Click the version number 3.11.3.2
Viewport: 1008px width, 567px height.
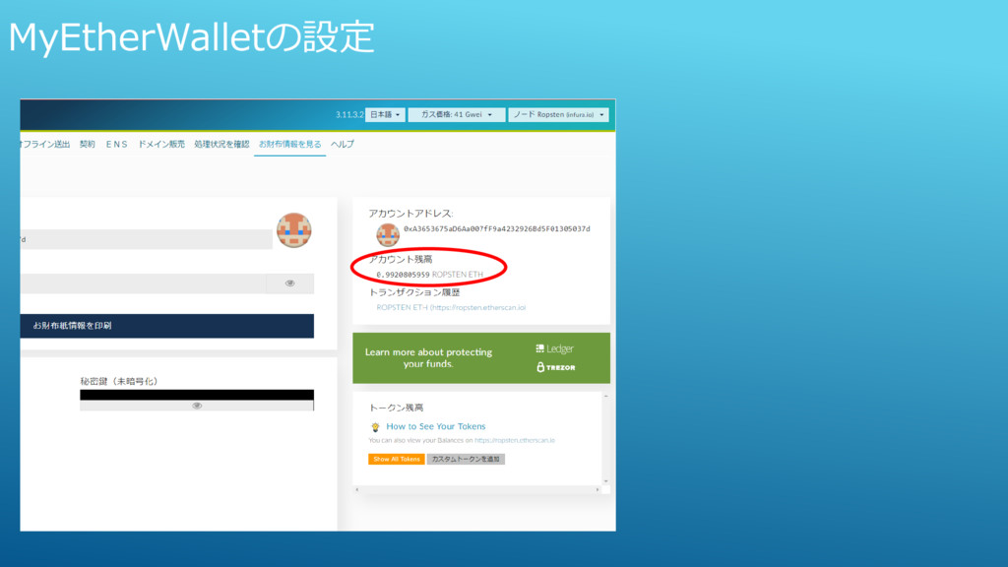(x=349, y=114)
